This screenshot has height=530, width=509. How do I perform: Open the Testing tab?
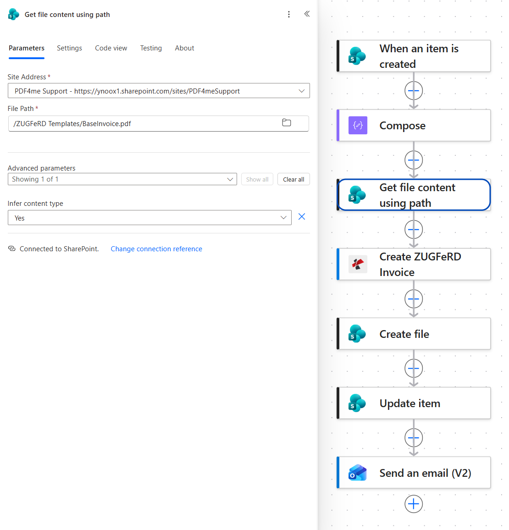tap(151, 48)
